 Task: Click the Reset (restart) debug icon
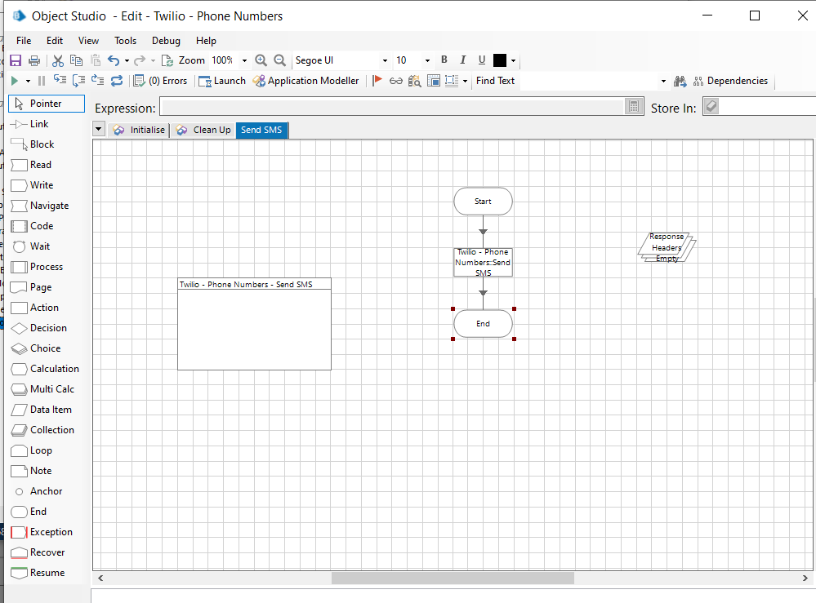(x=117, y=81)
